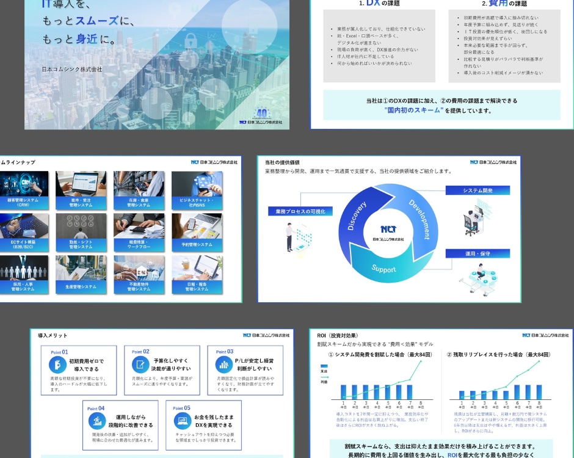Click the もっとスムーズに、 headline
Viewport: 574px width, 458px height.
[x=88, y=21]
